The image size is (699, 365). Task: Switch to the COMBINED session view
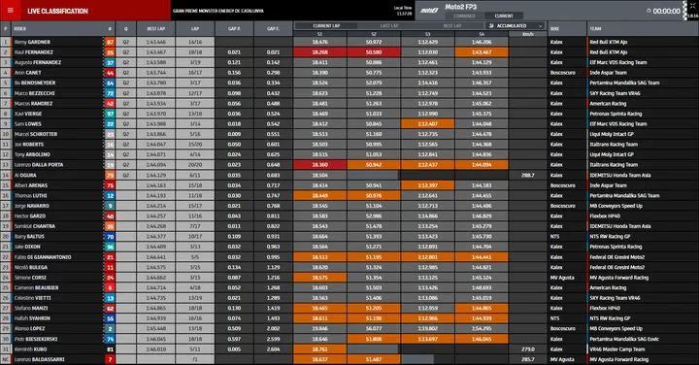pyautogui.click(x=464, y=17)
